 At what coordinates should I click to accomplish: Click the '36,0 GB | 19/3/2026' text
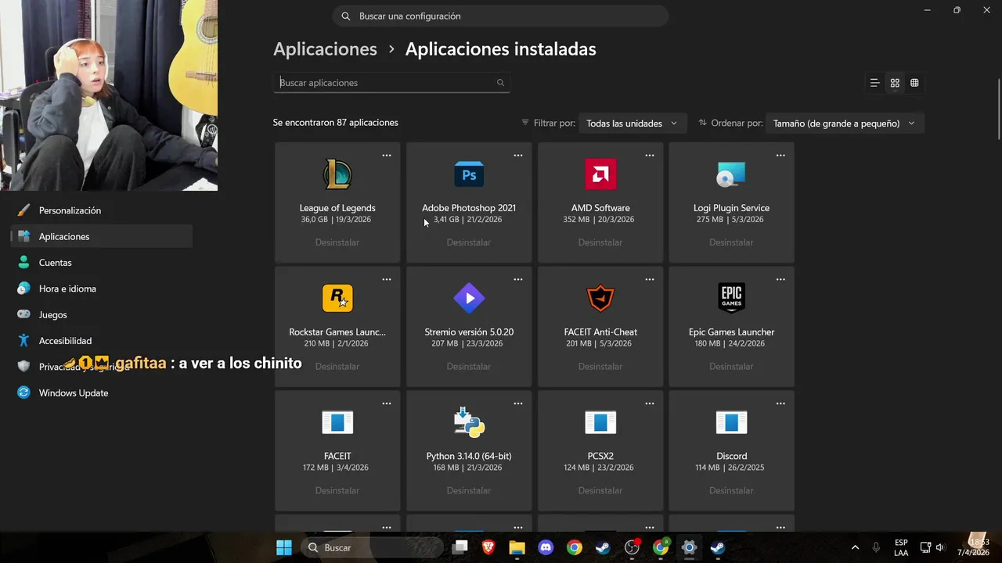(x=337, y=220)
